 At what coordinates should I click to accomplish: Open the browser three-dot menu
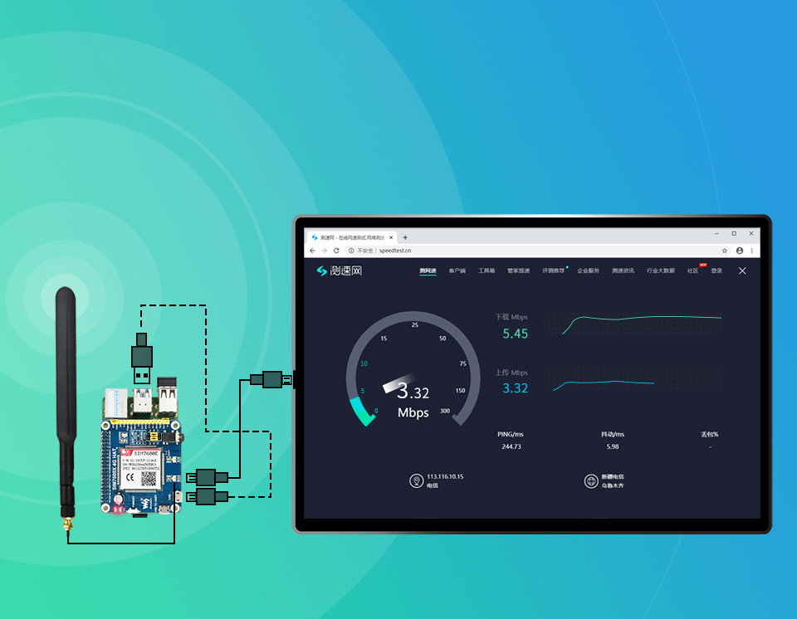point(751,250)
